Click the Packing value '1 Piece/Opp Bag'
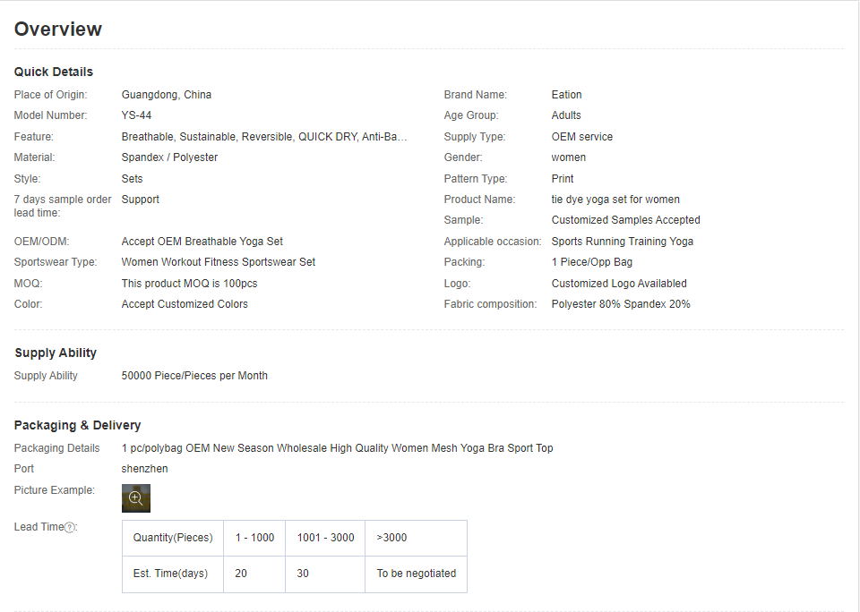Image resolution: width=860 pixels, height=612 pixels. (592, 262)
